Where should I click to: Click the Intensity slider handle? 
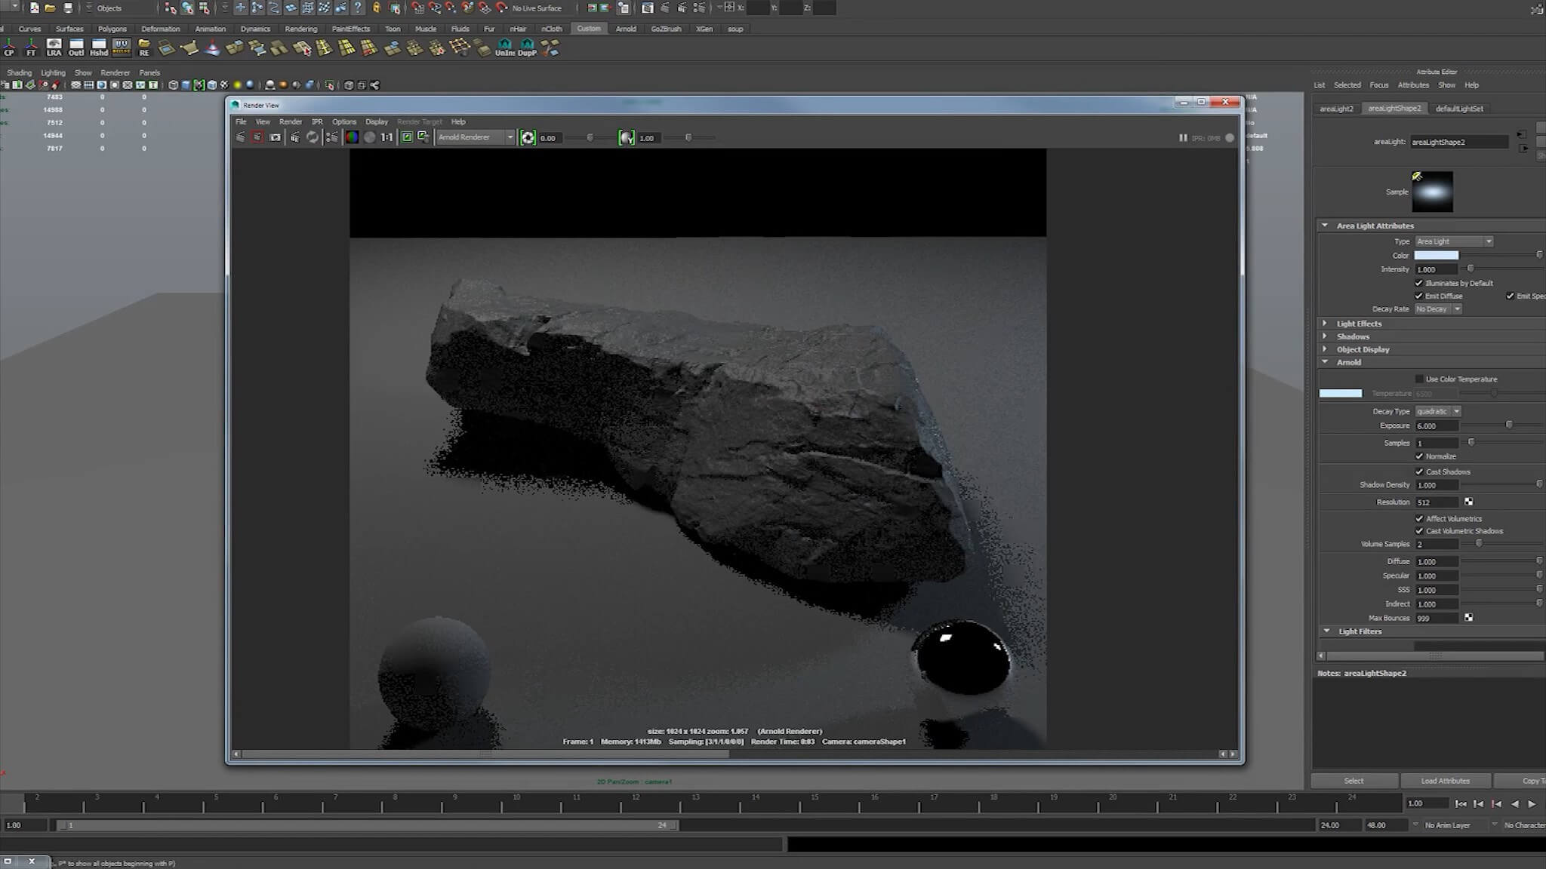1470,269
